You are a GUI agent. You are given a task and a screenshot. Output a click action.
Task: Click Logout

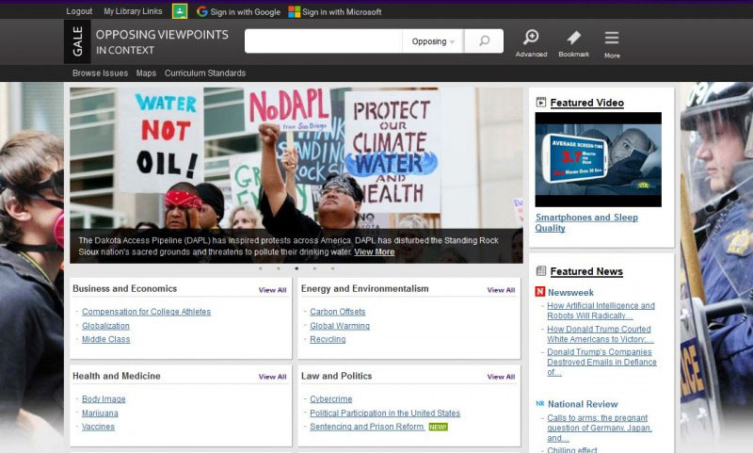pyautogui.click(x=79, y=11)
